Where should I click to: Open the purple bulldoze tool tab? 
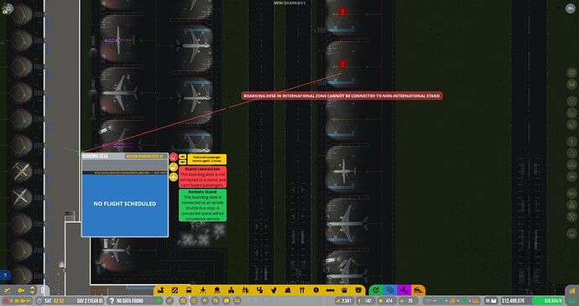404,290
